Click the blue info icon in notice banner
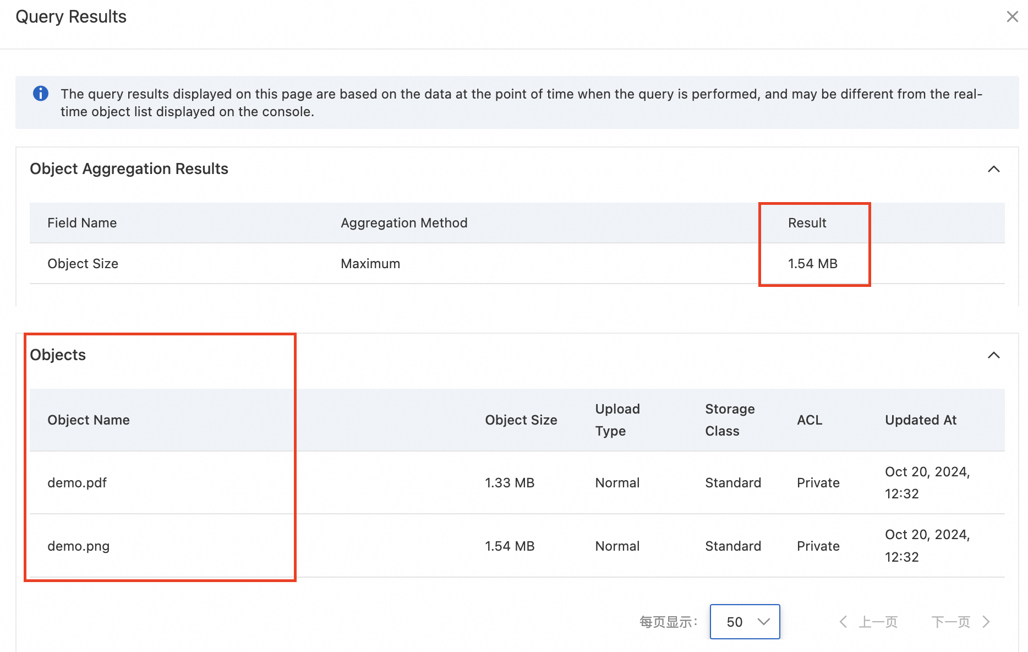This screenshot has width=1028, height=652. 41,94
